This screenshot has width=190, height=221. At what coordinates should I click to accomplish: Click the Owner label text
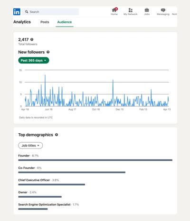(23, 192)
